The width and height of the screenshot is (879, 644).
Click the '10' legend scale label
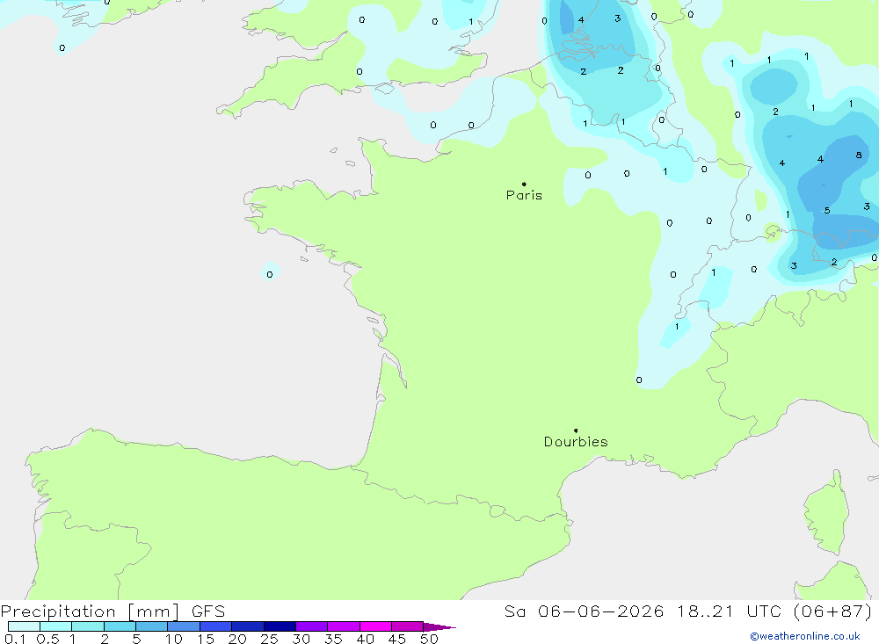174,639
